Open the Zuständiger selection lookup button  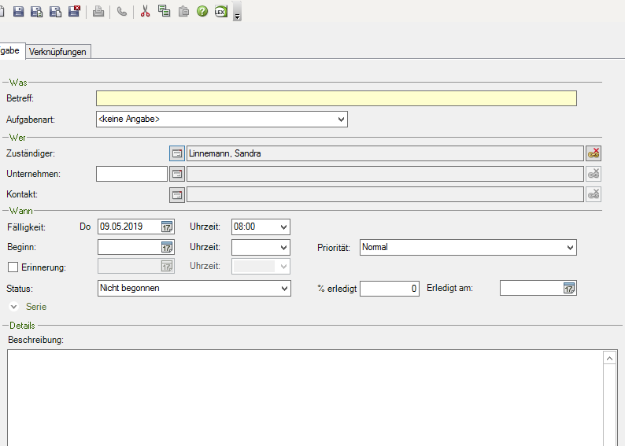pos(177,153)
